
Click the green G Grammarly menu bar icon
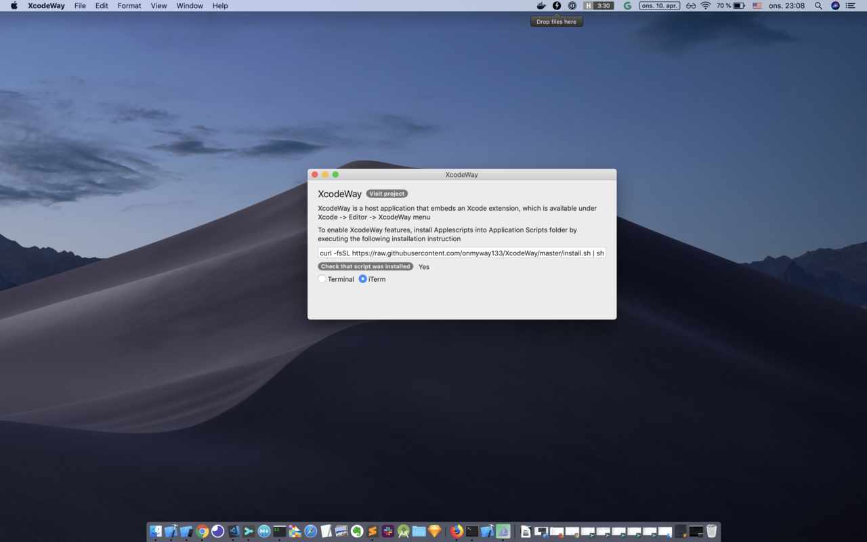[x=627, y=5]
